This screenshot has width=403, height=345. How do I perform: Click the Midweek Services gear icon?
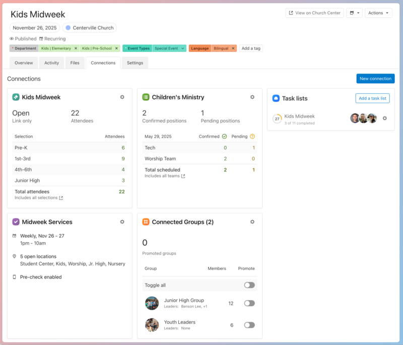(122, 221)
